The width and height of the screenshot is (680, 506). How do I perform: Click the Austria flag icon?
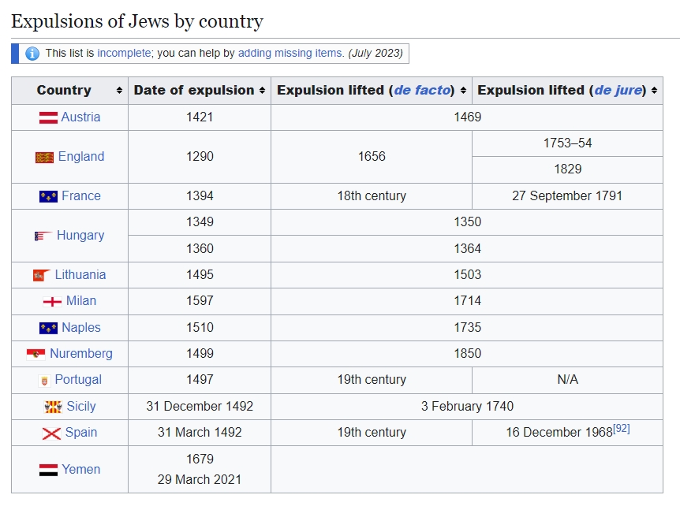48,117
